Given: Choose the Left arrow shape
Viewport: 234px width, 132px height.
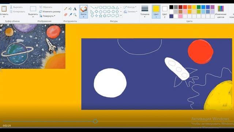Looking at the screenshot, I should pos(113,11).
